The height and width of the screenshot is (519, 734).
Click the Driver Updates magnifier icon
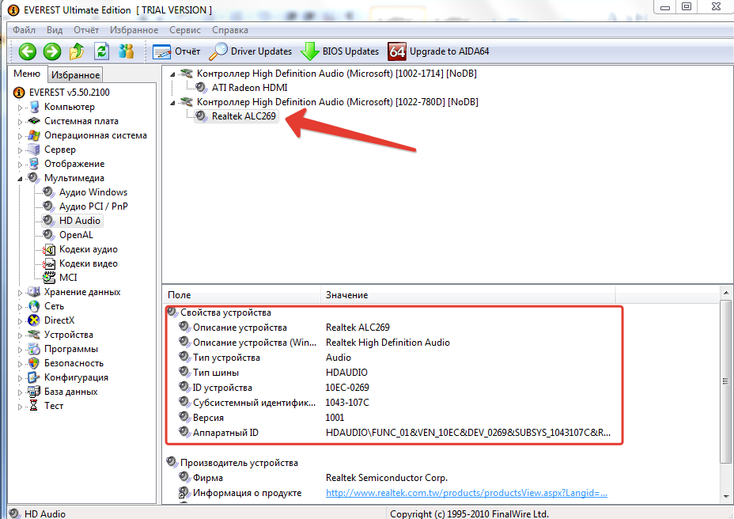click(217, 51)
